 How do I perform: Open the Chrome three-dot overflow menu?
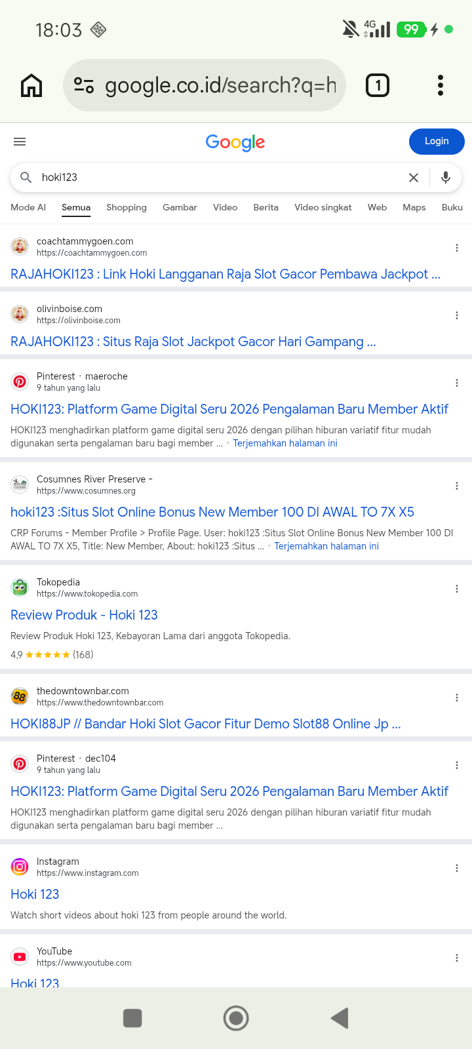[441, 85]
